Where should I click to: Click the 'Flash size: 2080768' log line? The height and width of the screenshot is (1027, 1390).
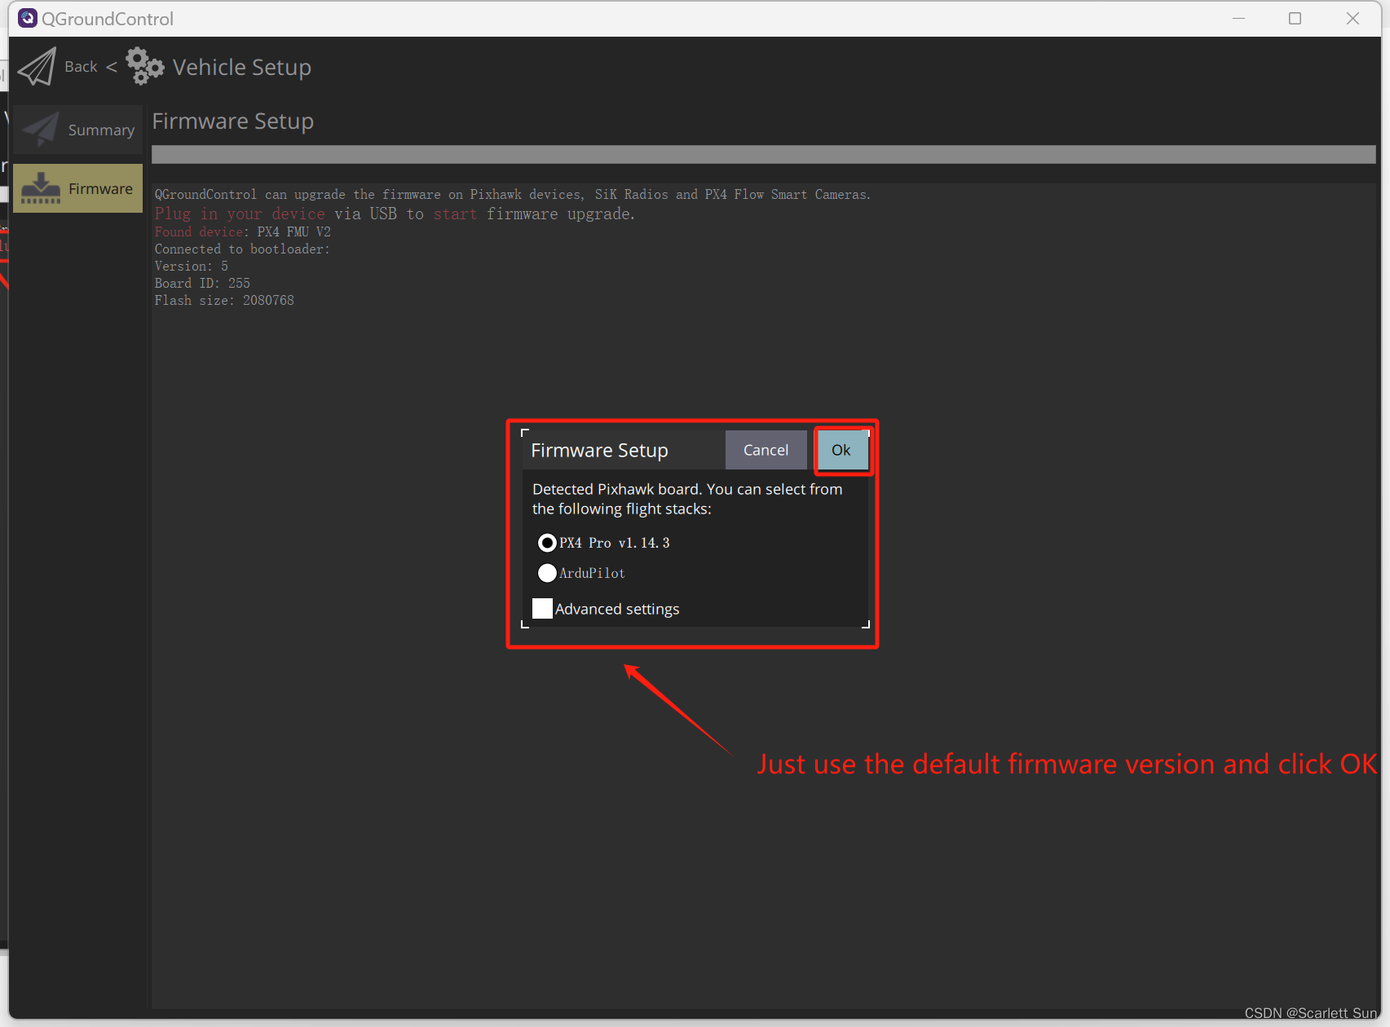[224, 300]
